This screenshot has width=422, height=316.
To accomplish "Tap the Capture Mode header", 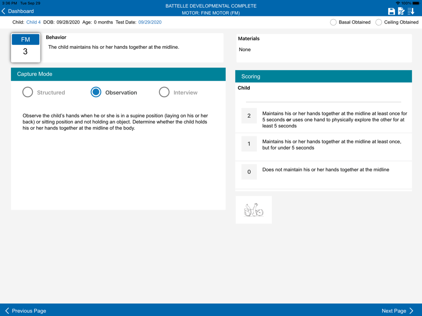I will (x=118, y=74).
